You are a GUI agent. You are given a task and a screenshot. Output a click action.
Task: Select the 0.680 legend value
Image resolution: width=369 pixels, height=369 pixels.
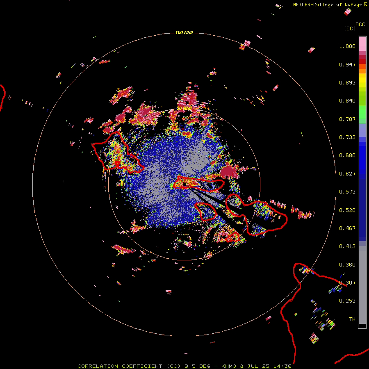click(x=347, y=155)
